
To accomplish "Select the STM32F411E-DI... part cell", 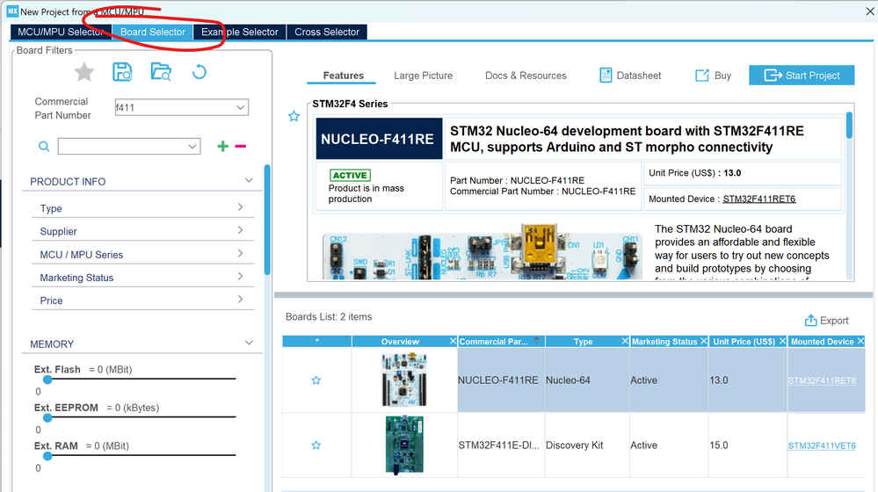I will click(501, 445).
